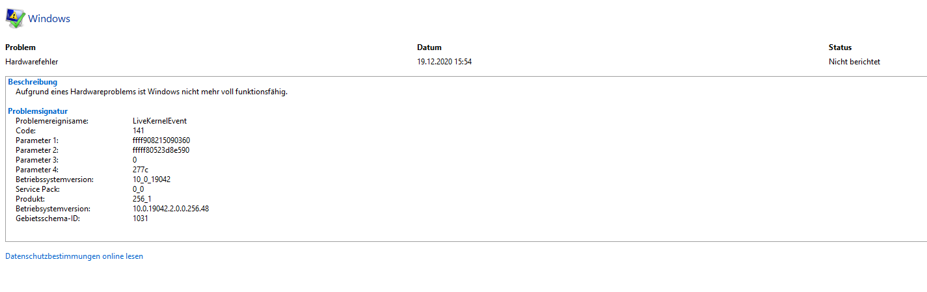Viewport: 927px width, 292px height.
Task: Open Datenschutzbestimmungen online lesen link
Action: click(x=74, y=256)
